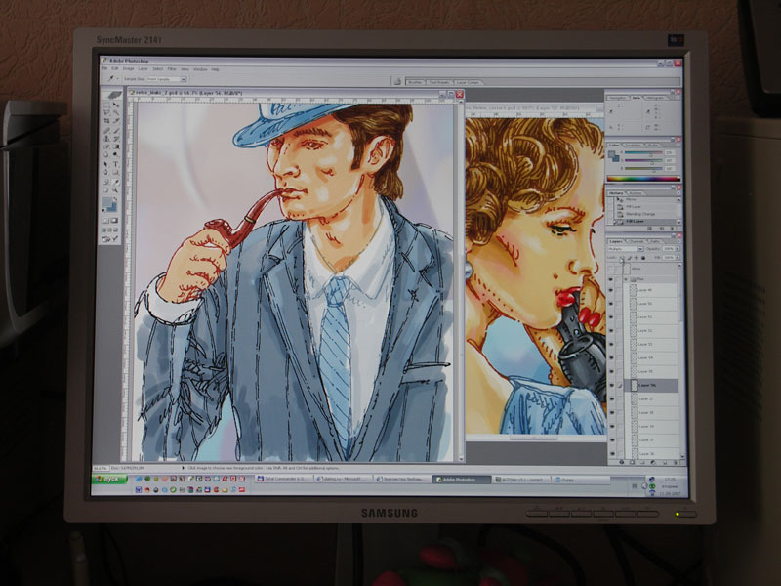Select the Lasso tool
Viewport: 781px width, 586px height.
tap(106, 113)
